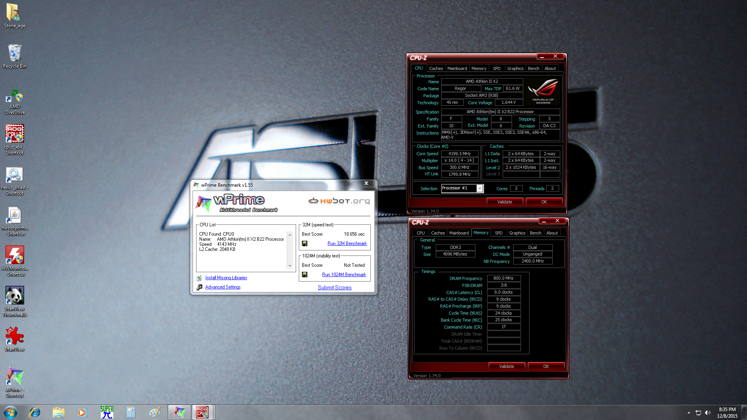The width and height of the screenshot is (747, 420).
Task: Click the save icon for 32M score
Action: tap(305, 243)
